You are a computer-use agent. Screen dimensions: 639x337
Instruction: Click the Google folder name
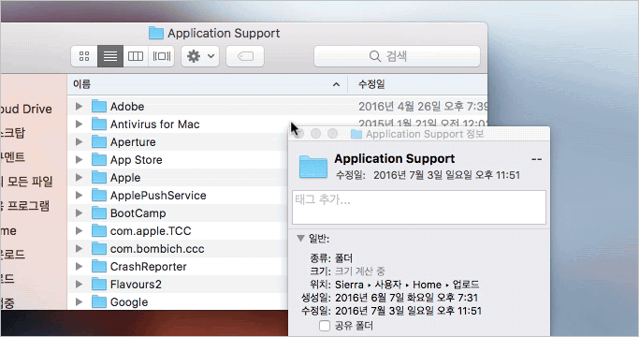(129, 302)
